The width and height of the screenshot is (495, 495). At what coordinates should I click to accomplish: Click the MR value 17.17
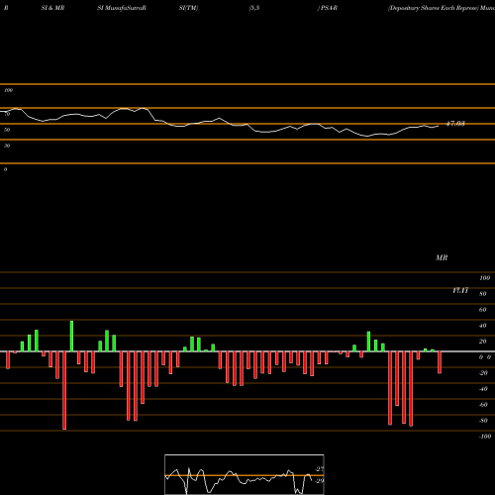460,290
